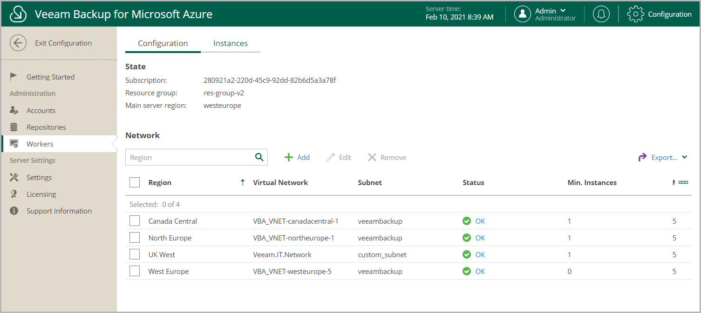Image resolution: width=701 pixels, height=313 pixels.
Task: Click the ascending sort arrow on Region column
Action: tap(242, 183)
